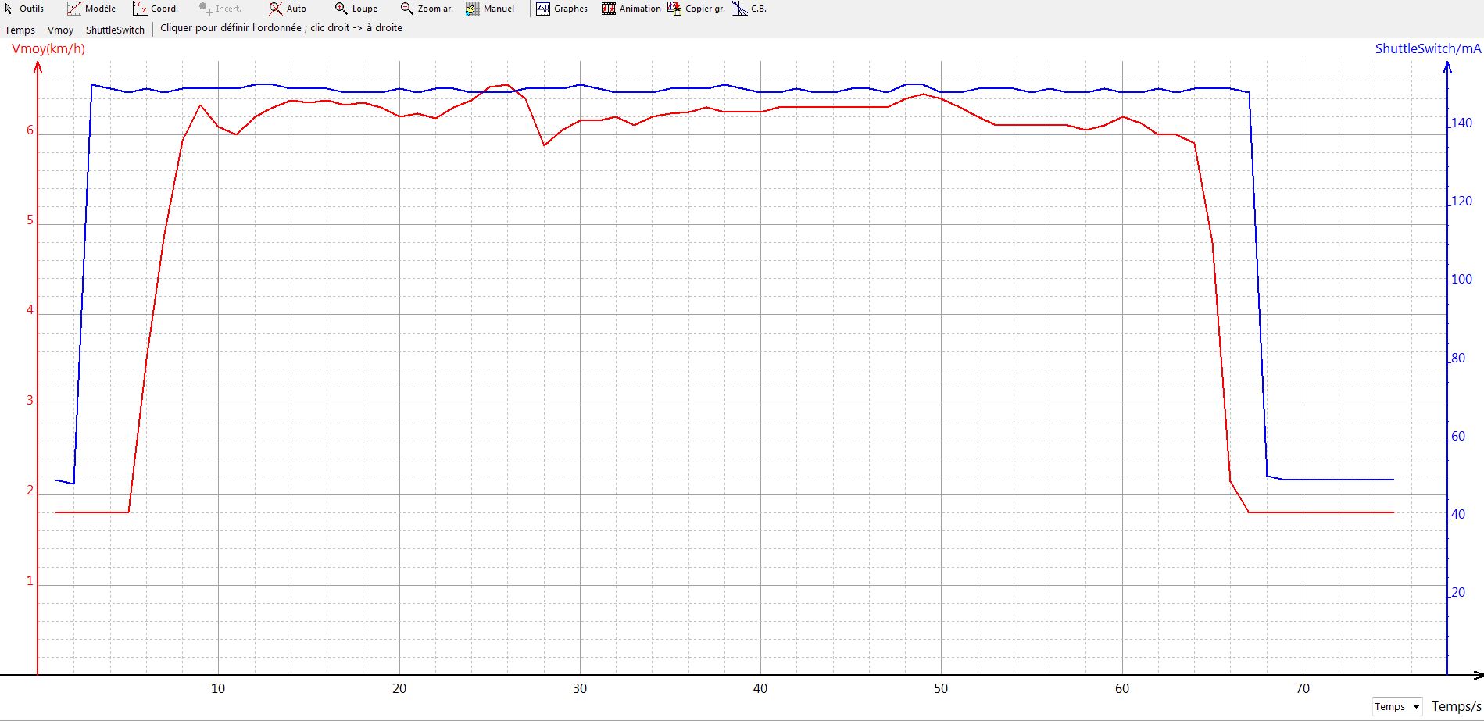Click the Temps/s horizontal axis label

[x=1456, y=706]
